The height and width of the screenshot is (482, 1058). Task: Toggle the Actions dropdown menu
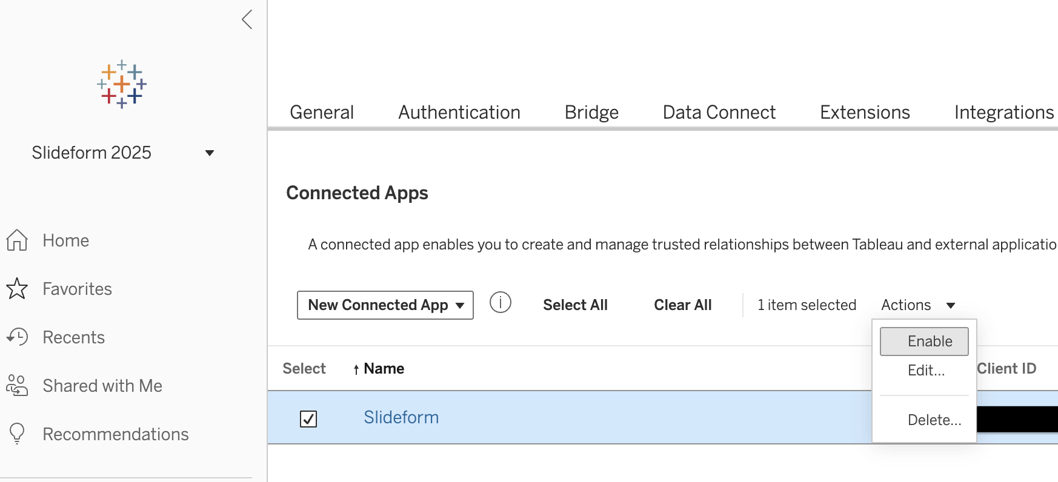pyautogui.click(x=918, y=305)
